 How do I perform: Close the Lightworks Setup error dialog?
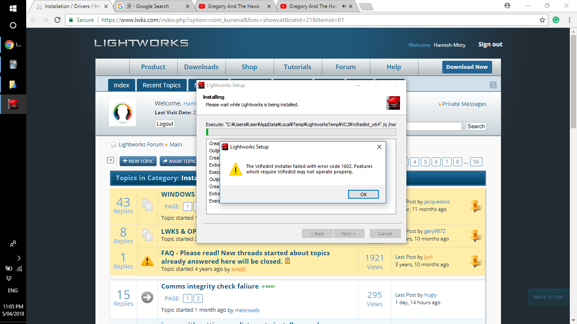point(379,147)
